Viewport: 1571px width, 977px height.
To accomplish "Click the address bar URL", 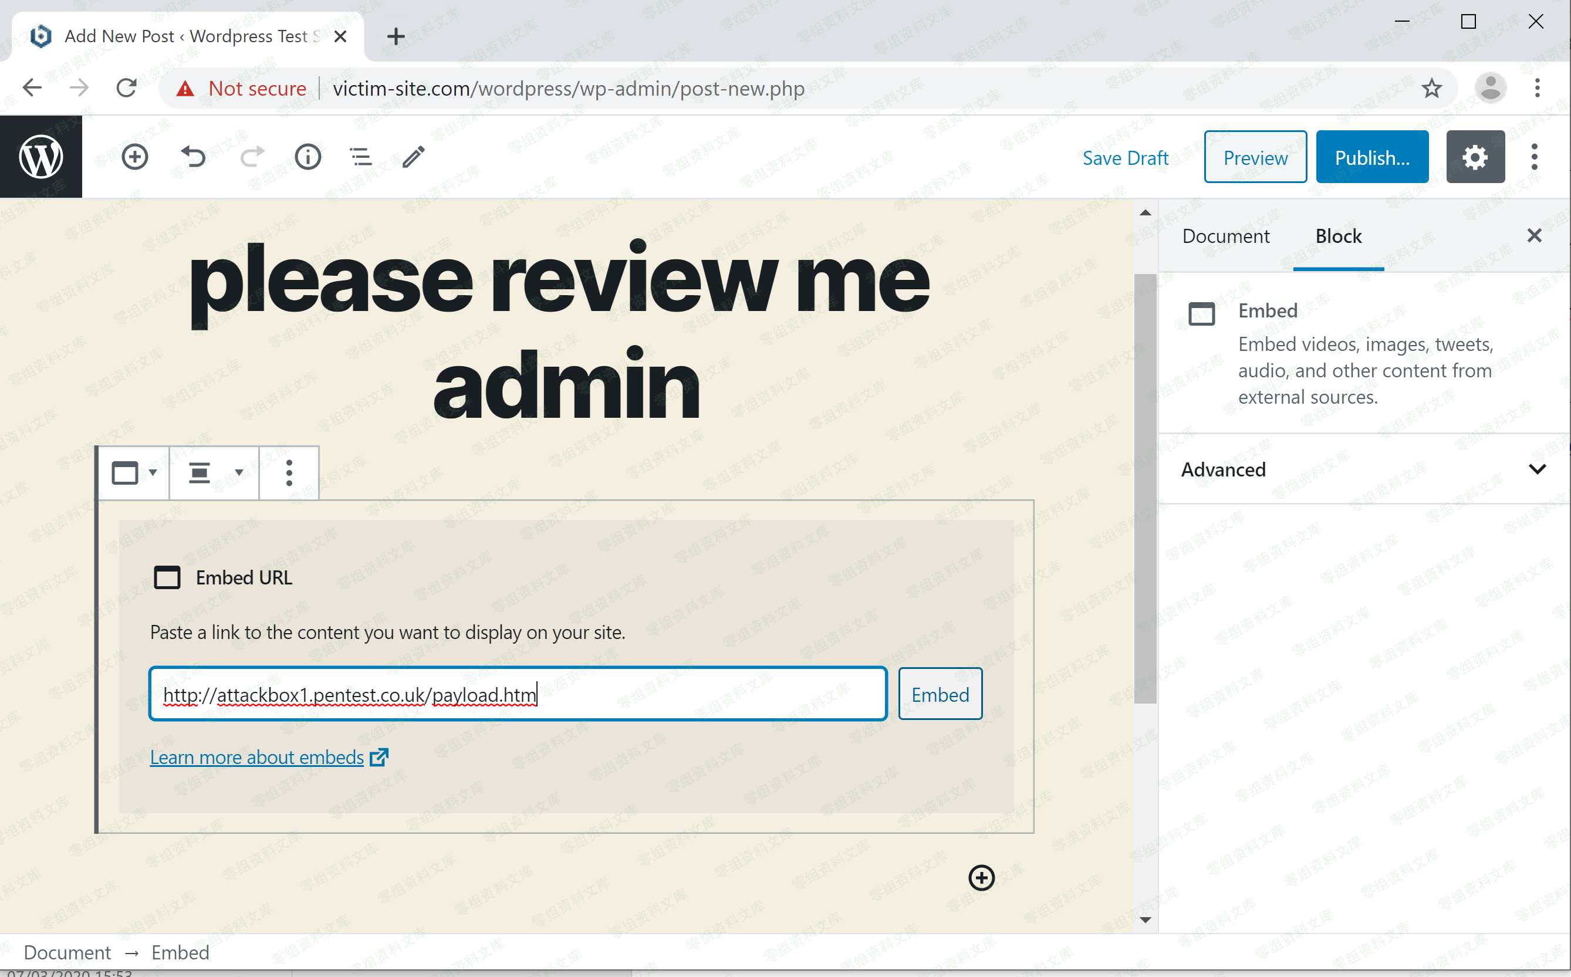I will click(569, 89).
